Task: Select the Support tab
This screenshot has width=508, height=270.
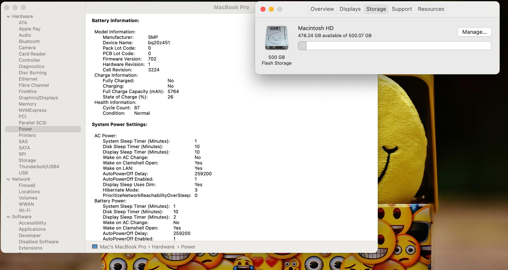Action: point(401,9)
